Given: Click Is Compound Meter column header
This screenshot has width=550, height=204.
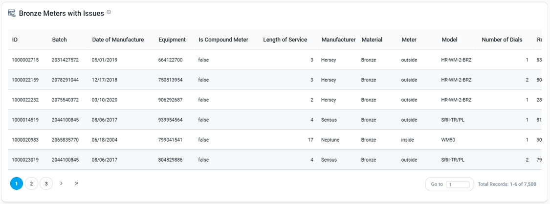Looking at the screenshot, I should point(223,40).
